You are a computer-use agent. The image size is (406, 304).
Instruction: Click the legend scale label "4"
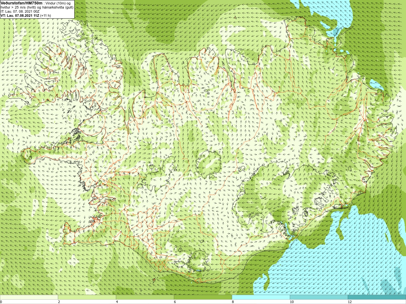point(117,302)
